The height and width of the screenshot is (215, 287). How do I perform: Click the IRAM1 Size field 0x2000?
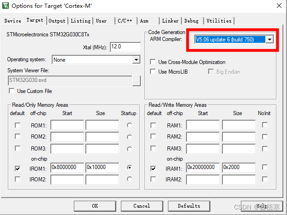tap(239, 168)
